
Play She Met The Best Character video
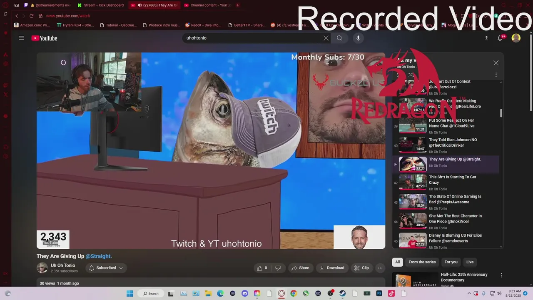[446, 221]
